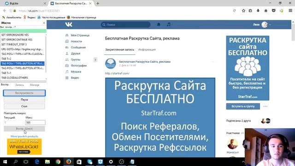The image size is (295, 166).
Task: Click Воспр. (Цикл) loop button
Action: coord(24,129)
